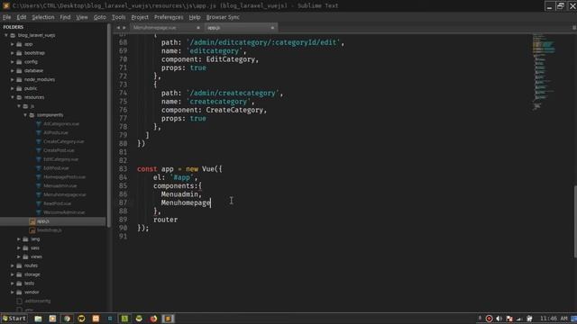Expand the sass folder arrow
The height and width of the screenshot is (324, 577).
point(19,248)
